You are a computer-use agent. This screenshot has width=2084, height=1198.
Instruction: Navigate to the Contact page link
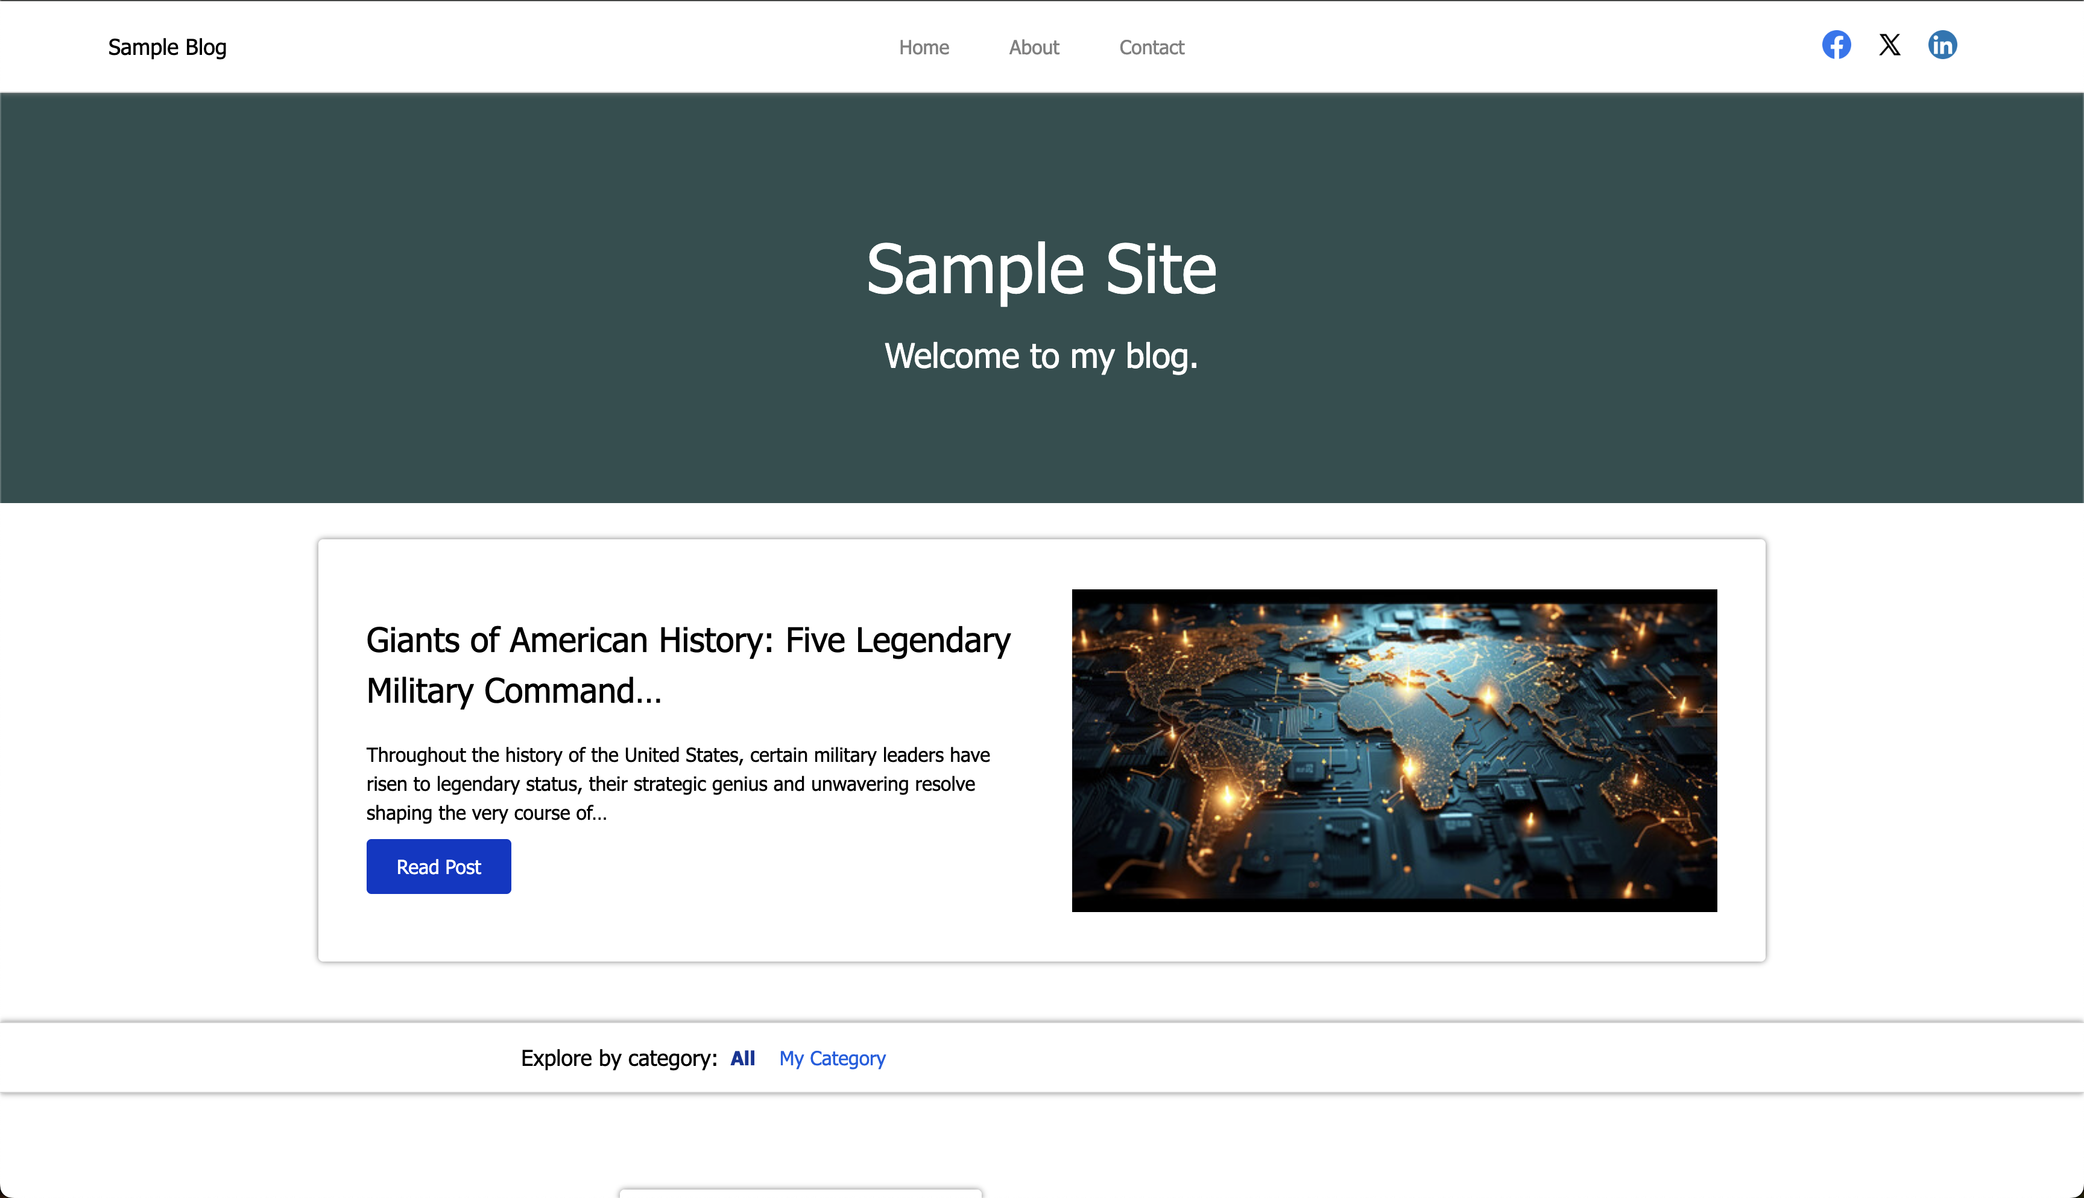[1151, 48]
